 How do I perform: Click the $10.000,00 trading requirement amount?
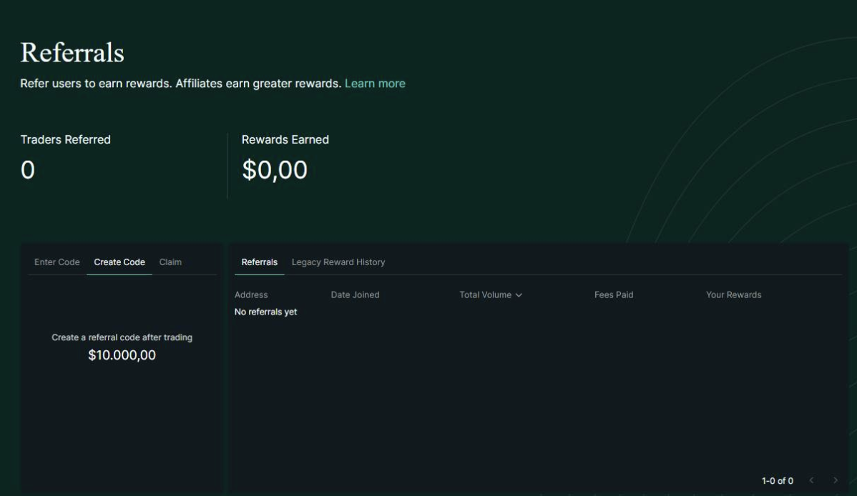pos(122,355)
